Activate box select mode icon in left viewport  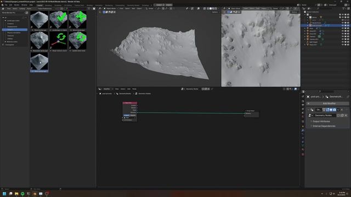(104, 12)
